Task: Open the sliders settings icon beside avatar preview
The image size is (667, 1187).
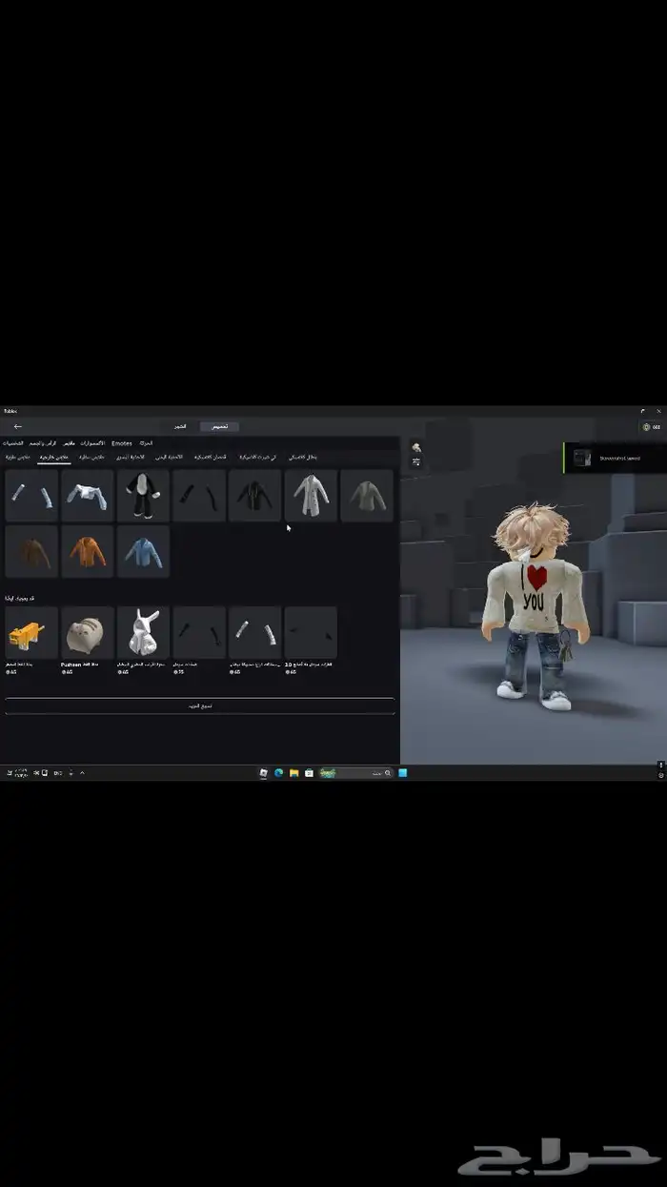Action: 416,462
